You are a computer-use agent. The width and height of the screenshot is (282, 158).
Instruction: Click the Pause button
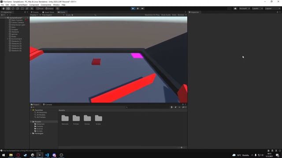(138, 8)
